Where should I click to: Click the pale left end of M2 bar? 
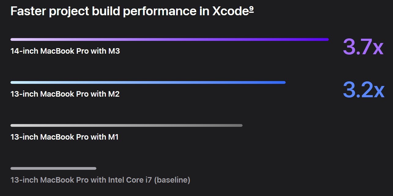coord(14,82)
